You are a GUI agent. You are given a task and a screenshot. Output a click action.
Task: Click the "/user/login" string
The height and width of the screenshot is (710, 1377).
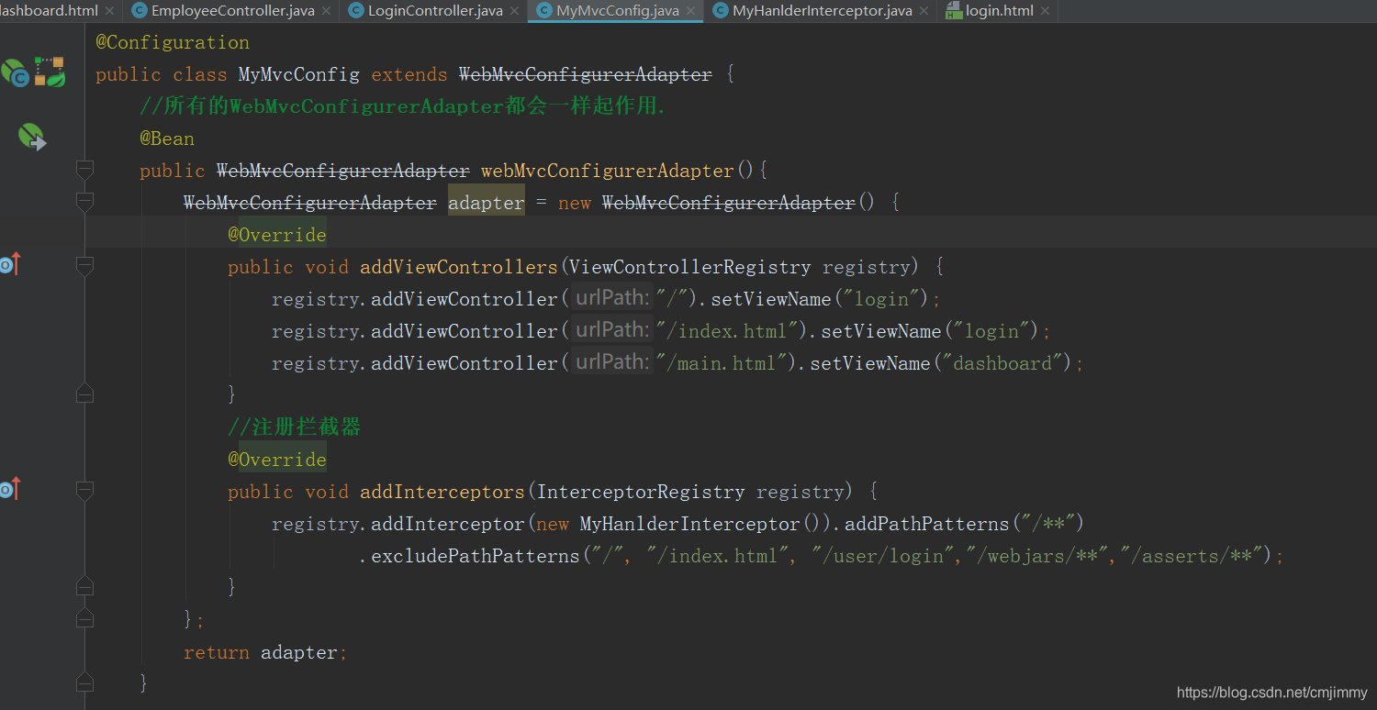[x=883, y=556]
